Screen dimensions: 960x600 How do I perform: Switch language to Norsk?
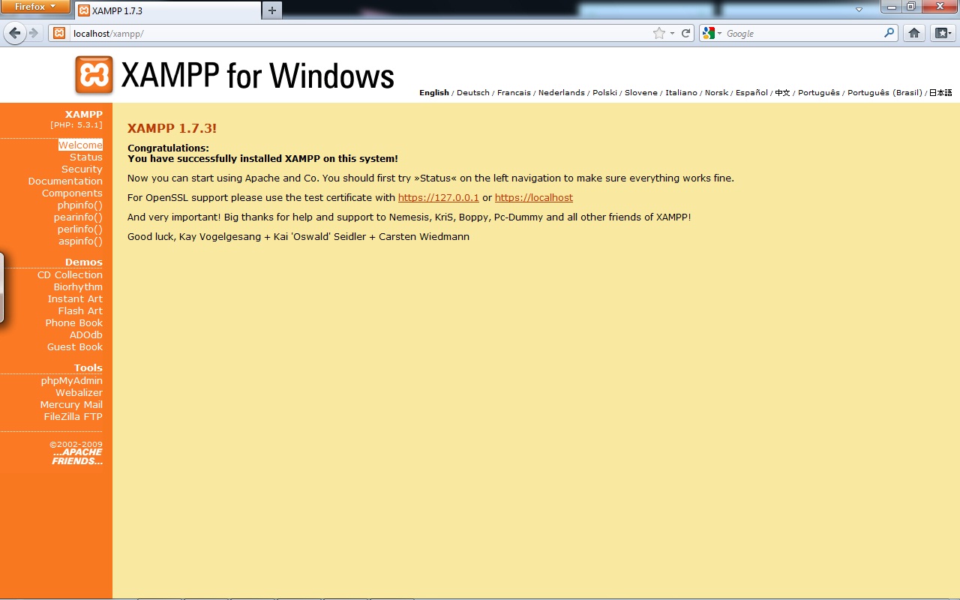(716, 93)
